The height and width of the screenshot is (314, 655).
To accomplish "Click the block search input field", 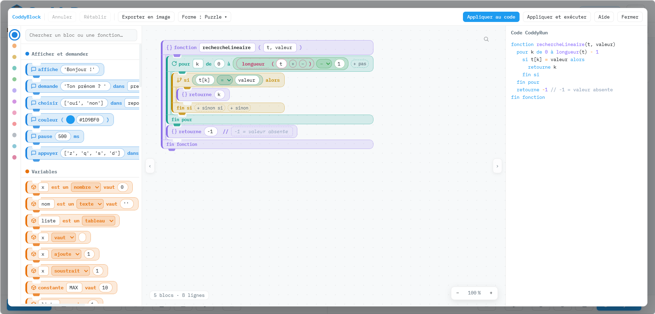I will pos(81,35).
